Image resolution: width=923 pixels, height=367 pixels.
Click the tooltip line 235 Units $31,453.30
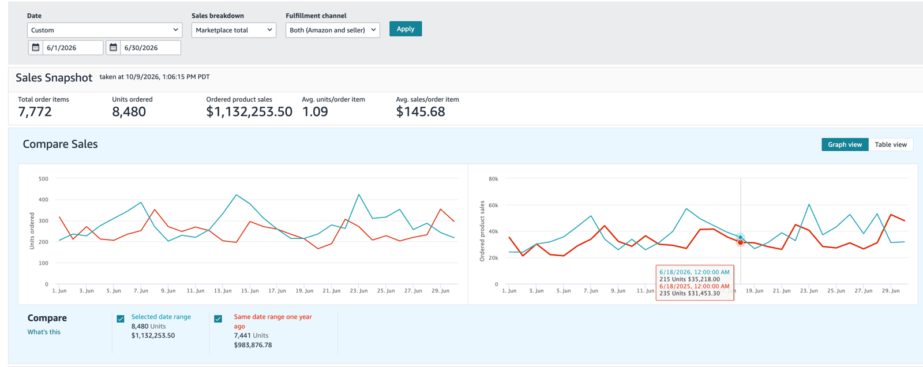point(689,293)
